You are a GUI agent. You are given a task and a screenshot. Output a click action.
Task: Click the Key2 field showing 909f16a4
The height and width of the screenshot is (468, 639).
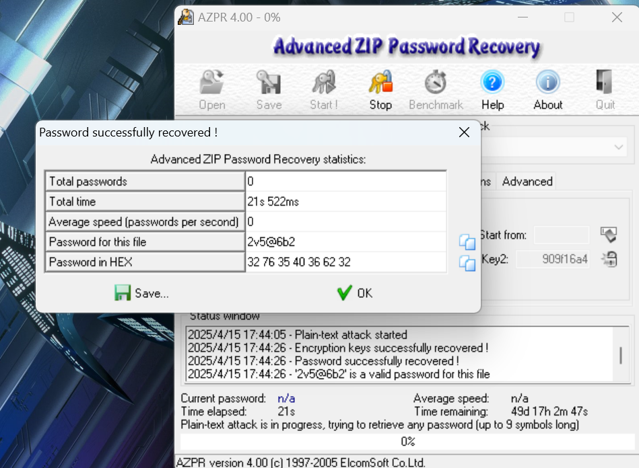click(553, 260)
